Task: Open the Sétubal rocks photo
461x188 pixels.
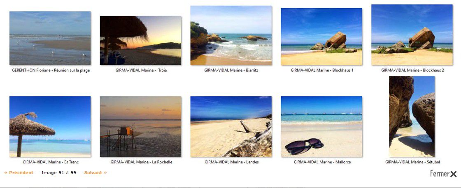Action: (x=412, y=117)
